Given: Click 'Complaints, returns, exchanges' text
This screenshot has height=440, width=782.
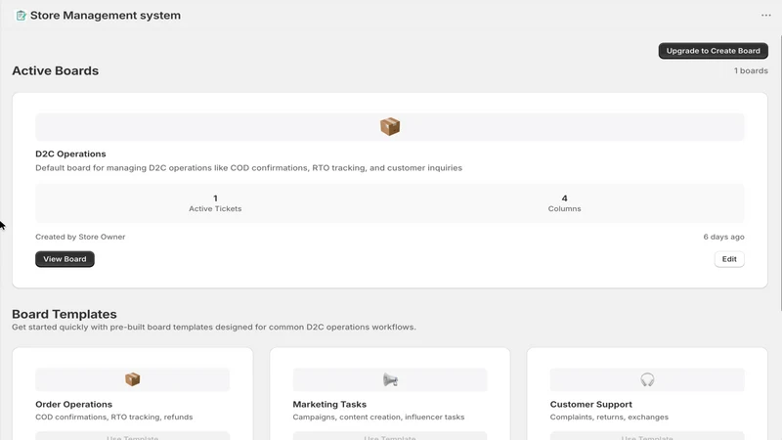Looking at the screenshot, I should 609,418.
